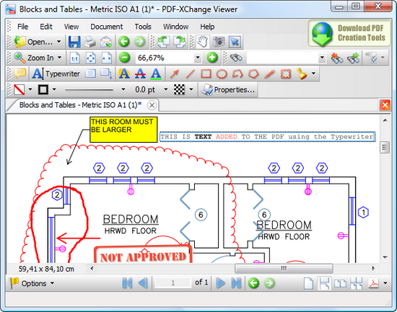
Task: Open the Tools menu
Action: click(x=143, y=27)
